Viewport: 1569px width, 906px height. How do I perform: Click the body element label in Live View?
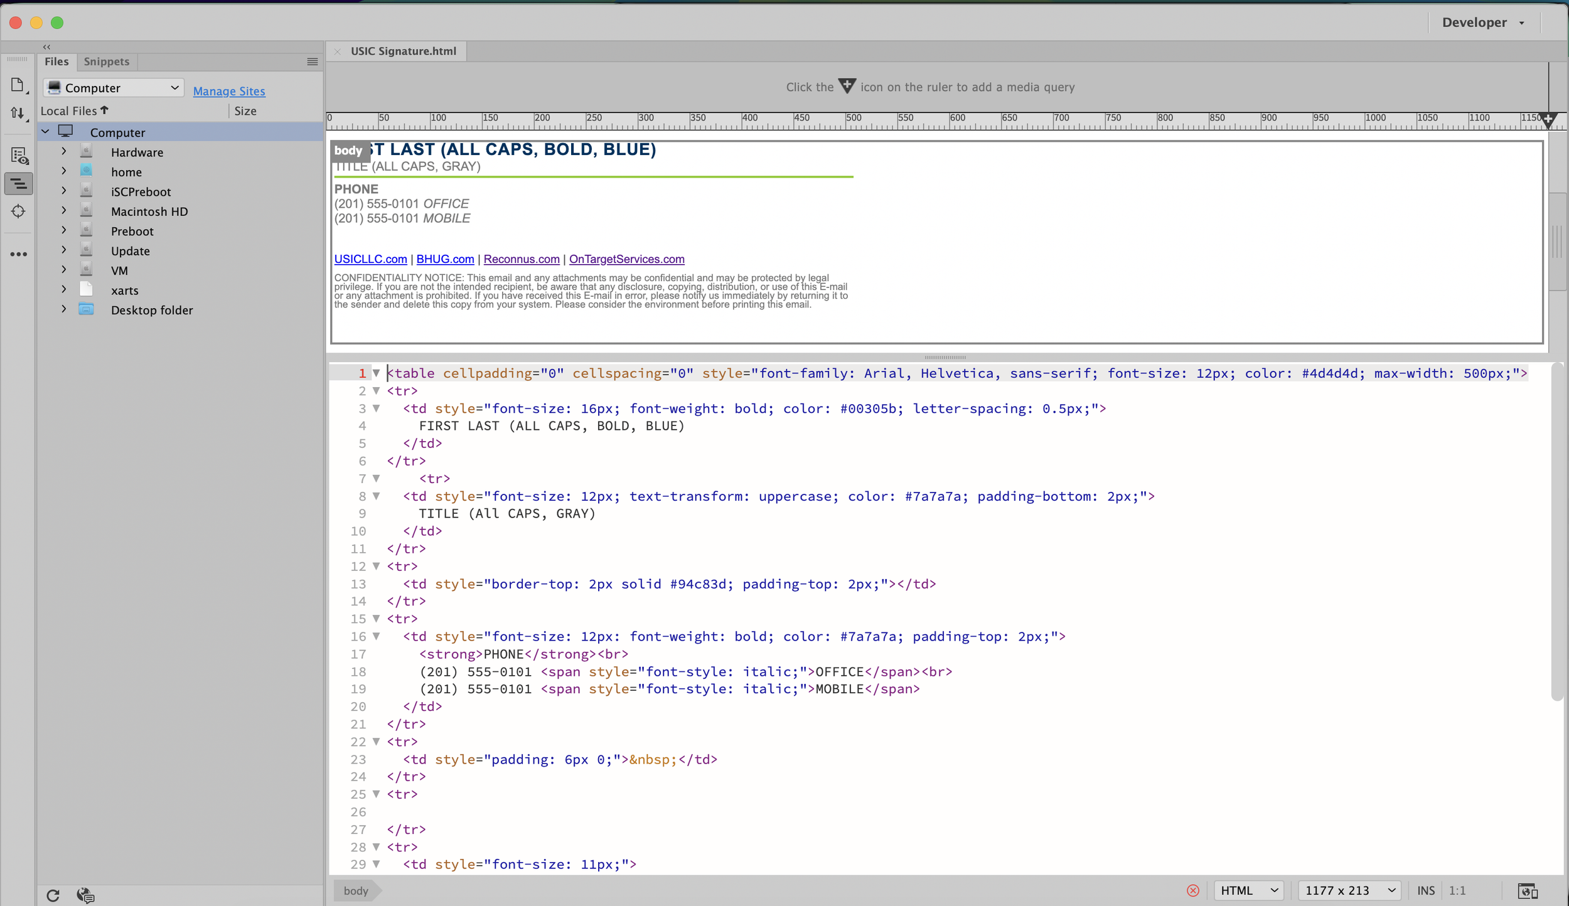coord(348,151)
